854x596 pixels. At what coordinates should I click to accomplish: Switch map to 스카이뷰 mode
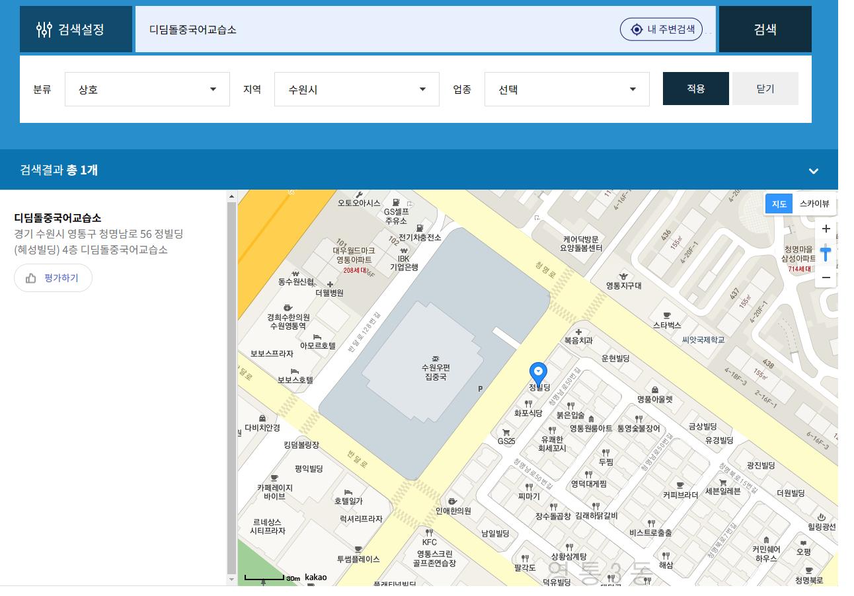(x=814, y=204)
